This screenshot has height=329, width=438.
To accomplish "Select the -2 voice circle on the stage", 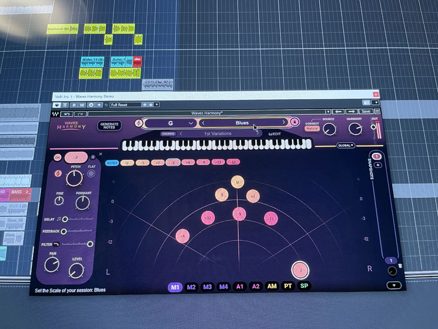I will click(300, 270).
